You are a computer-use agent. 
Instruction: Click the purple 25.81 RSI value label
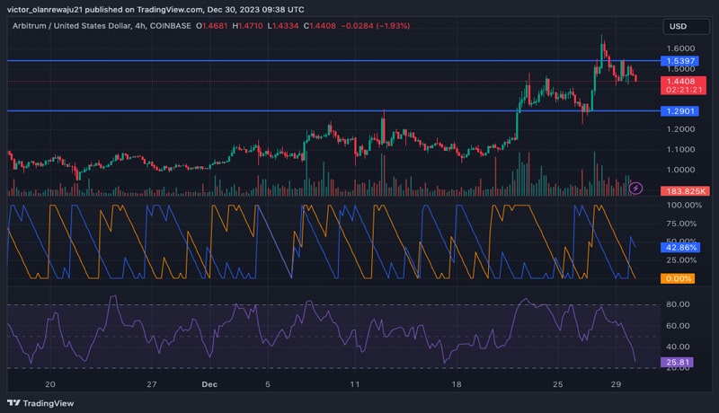[x=678, y=362]
